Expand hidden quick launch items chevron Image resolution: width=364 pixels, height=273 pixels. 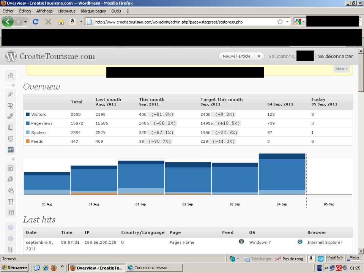(62, 267)
